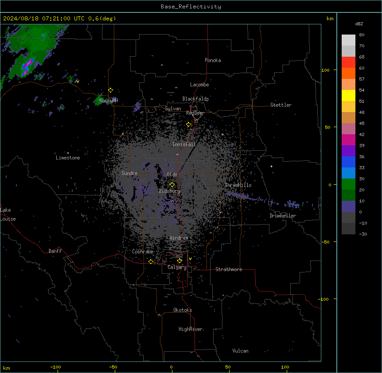Screen dimensions: 382x373
Task: Select the Sylvan map label
Action: click(x=173, y=109)
